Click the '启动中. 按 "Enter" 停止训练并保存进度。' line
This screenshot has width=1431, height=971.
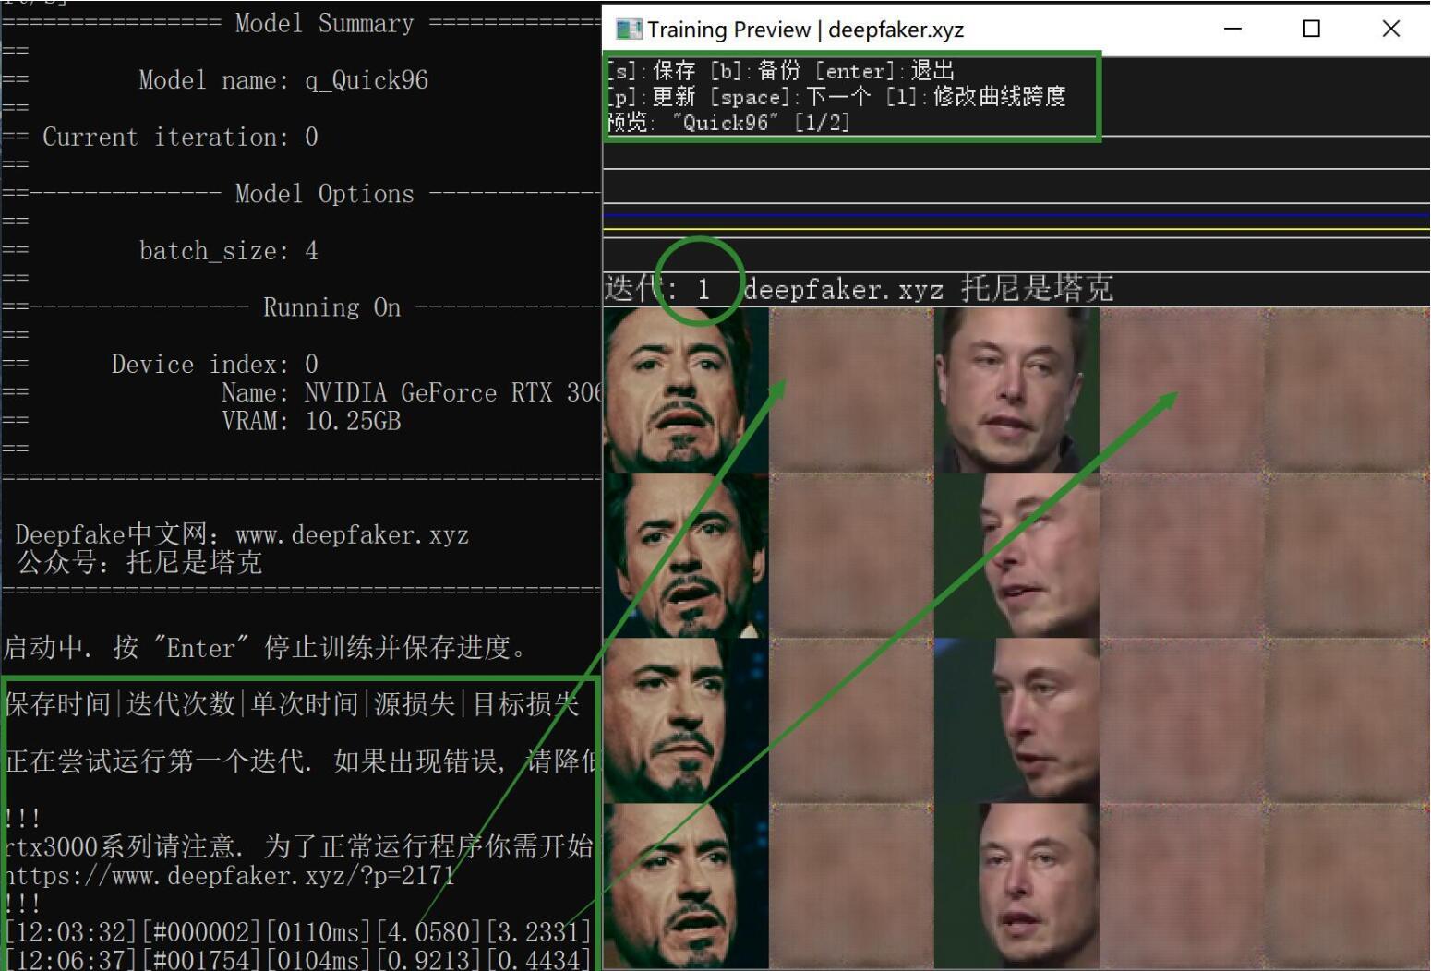(x=265, y=648)
